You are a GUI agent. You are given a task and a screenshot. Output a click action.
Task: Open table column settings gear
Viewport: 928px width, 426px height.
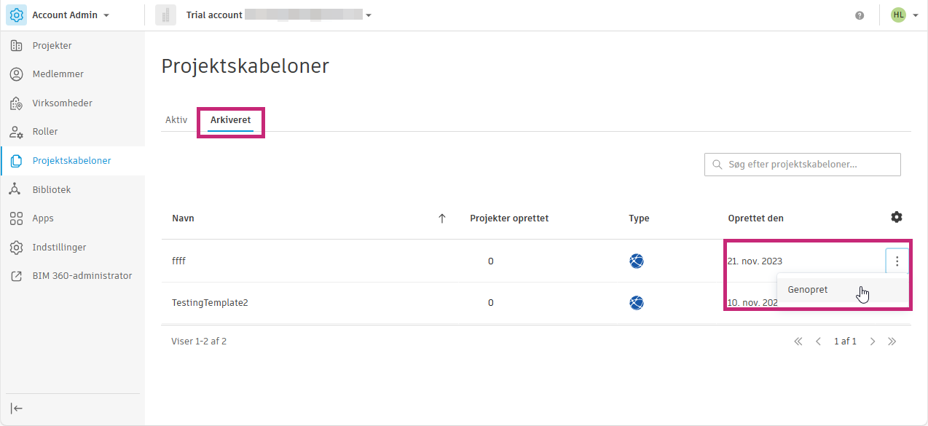(897, 217)
